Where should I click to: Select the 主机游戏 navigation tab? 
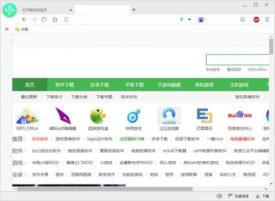239,85
